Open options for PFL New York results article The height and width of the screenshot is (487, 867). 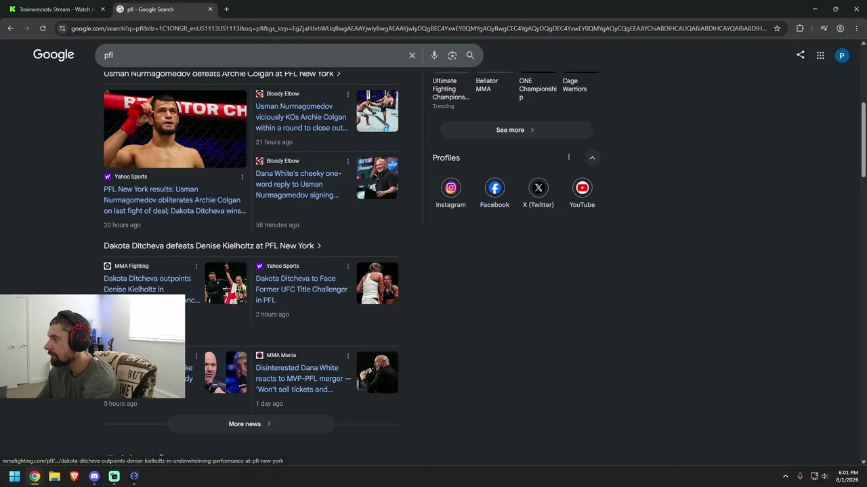(x=242, y=177)
